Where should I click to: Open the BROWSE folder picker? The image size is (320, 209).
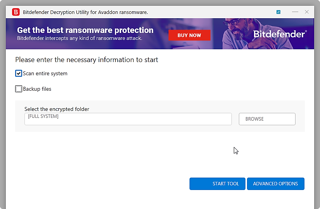tap(267, 119)
